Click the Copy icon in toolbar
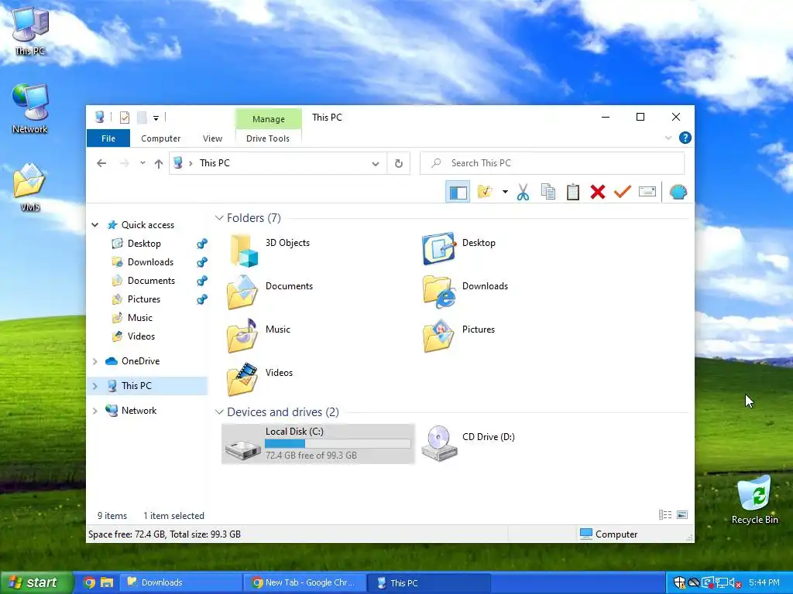 tap(548, 192)
